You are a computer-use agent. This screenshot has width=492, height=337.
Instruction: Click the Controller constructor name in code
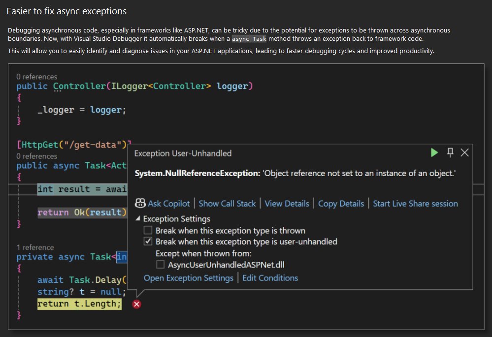tap(79, 86)
